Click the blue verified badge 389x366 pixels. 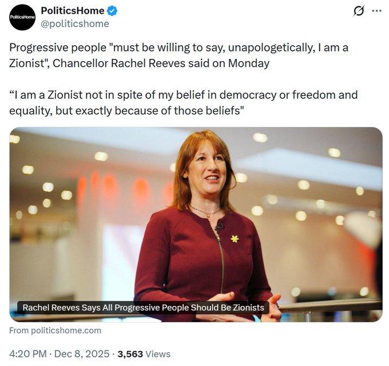113,11
